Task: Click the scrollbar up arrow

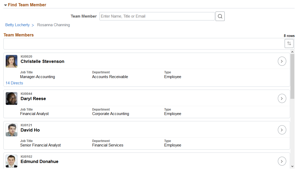Action: pos(292,52)
